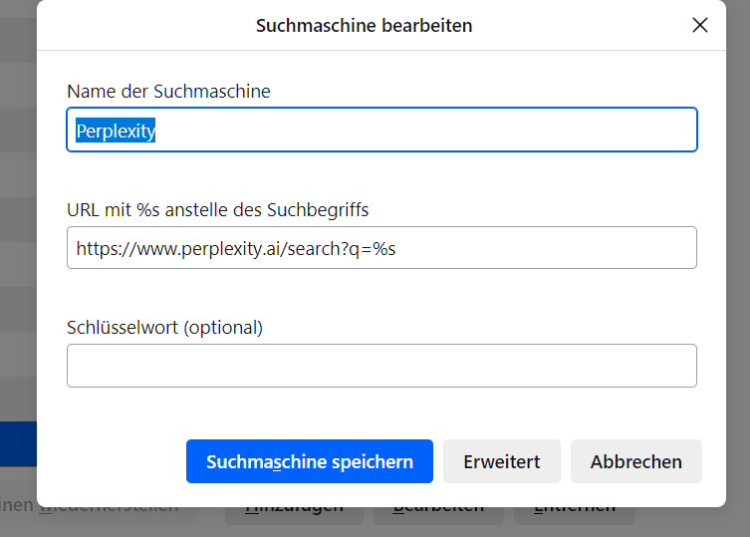
Task: Click the Schlüsselwort (optional) label
Action: (164, 327)
